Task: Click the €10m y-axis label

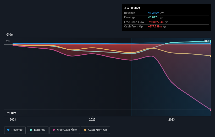Action: (x=10, y=35)
